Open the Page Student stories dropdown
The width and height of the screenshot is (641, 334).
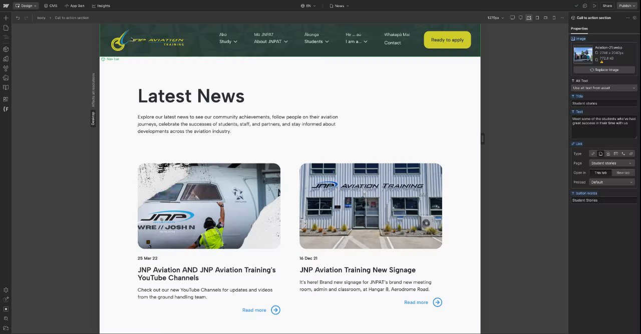pyautogui.click(x=612, y=163)
